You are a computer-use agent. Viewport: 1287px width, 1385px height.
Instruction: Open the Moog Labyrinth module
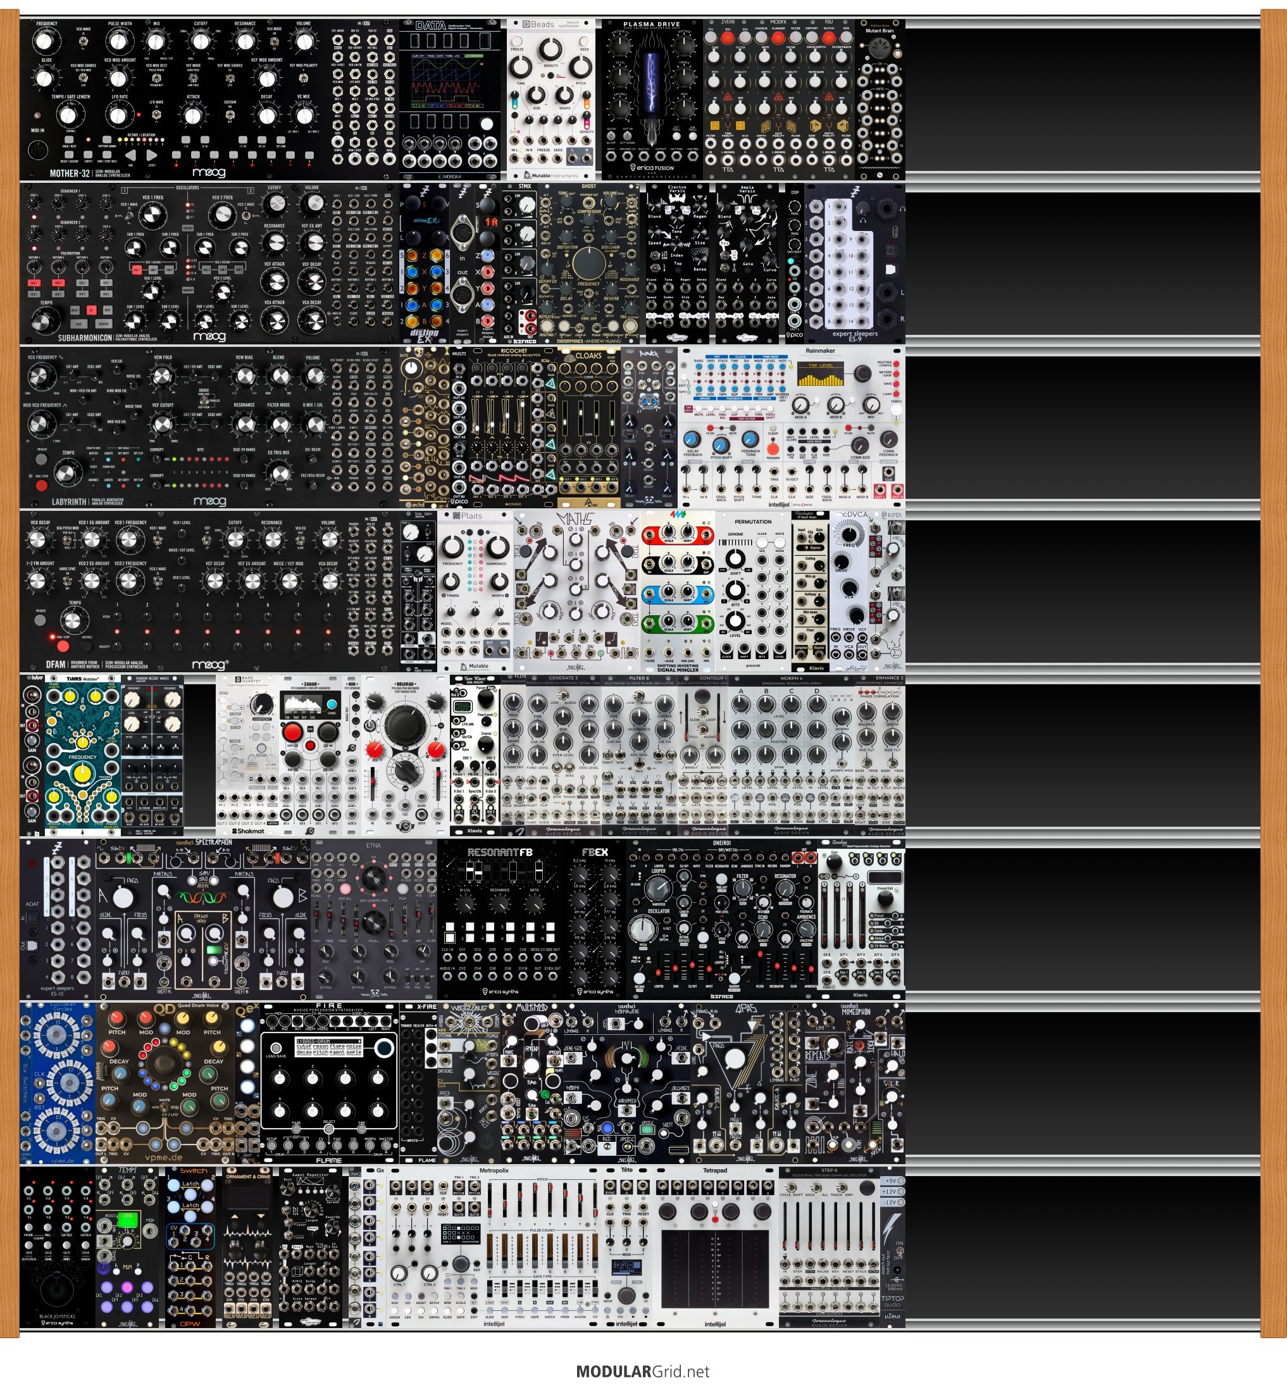click(x=209, y=428)
